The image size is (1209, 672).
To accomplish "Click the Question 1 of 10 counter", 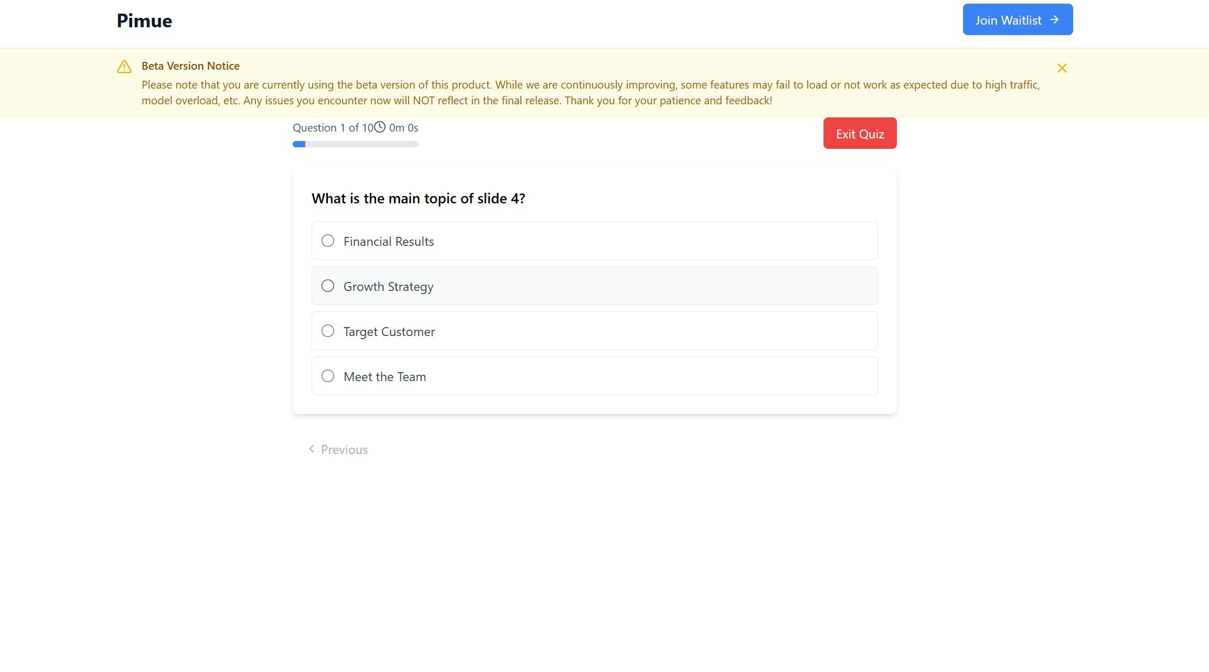I will coord(333,127).
